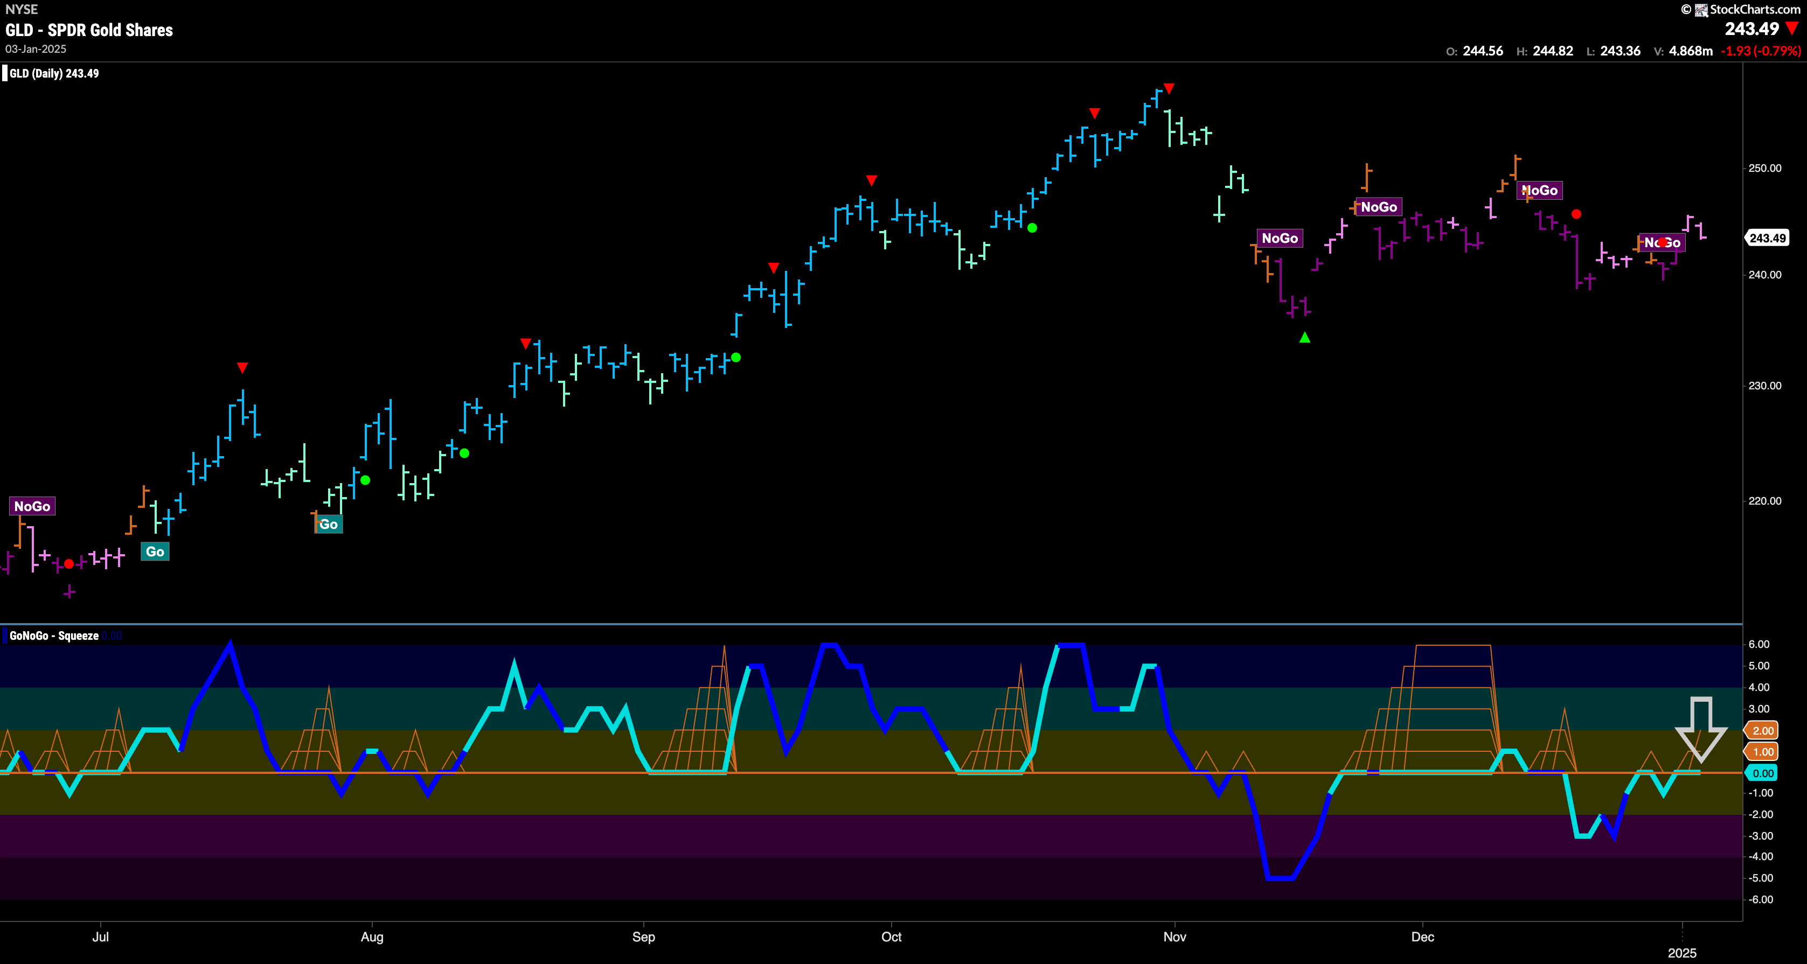
Task: Click the © StockCharts.com attribution text
Action: pyautogui.click(x=1740, y=9)
